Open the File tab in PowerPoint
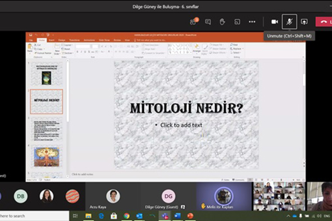The image size is (332, 221). [x=31, y=40]
